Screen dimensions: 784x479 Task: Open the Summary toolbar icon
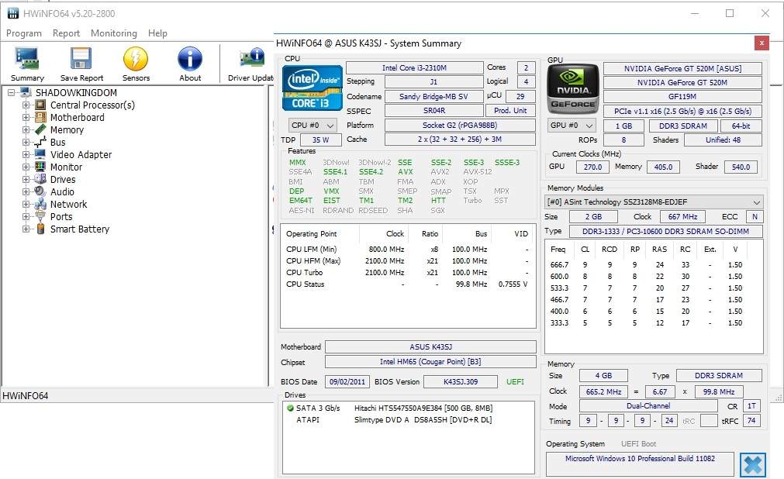(27, 60)
